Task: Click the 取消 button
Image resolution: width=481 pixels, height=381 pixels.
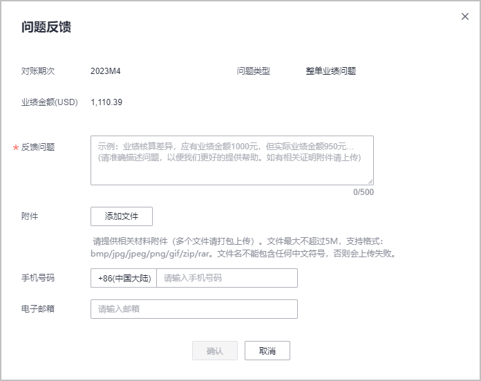Action: [267, 351]
